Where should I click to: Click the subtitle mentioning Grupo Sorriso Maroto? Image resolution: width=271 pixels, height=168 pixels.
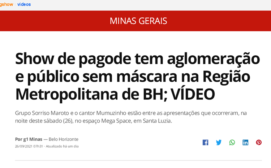coord(131,117)
